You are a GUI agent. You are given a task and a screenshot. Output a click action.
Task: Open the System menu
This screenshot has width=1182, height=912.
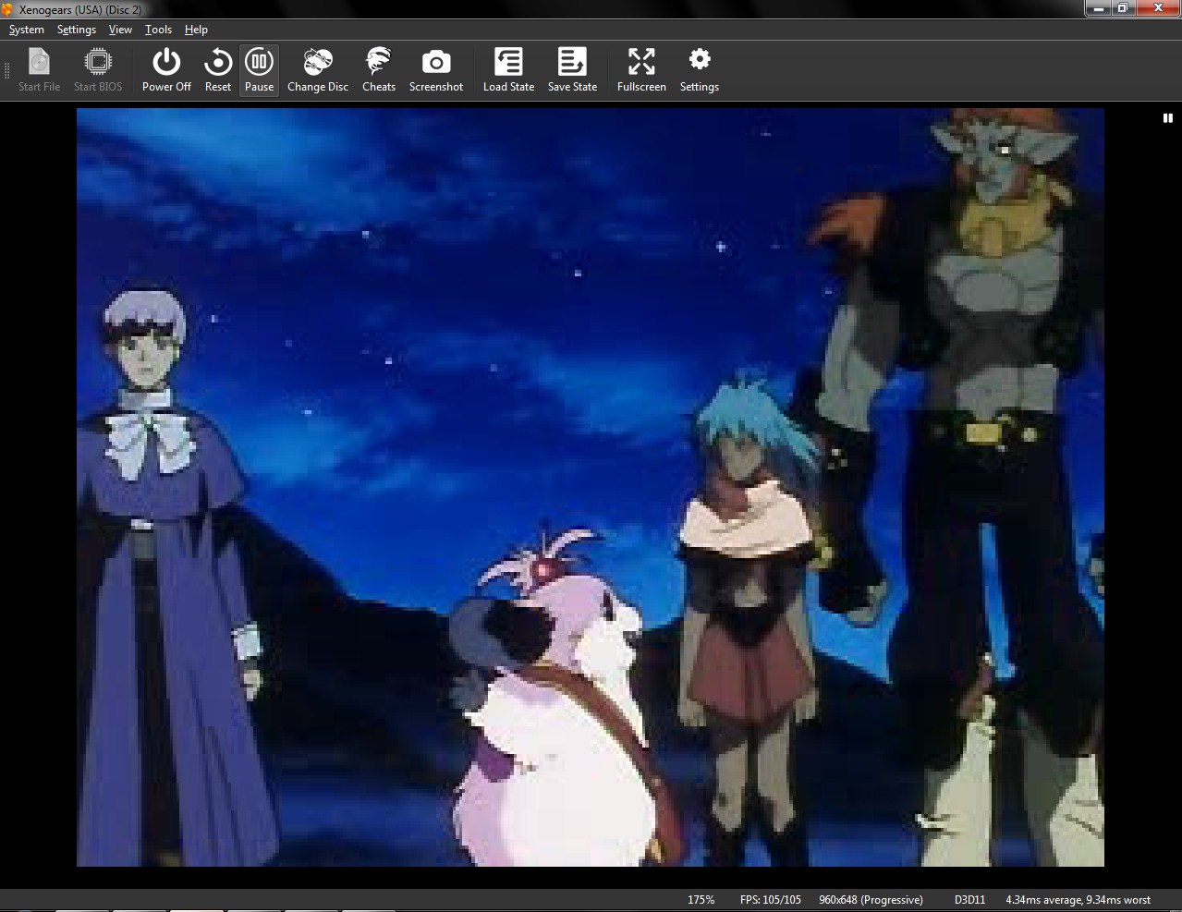point(27,30)
